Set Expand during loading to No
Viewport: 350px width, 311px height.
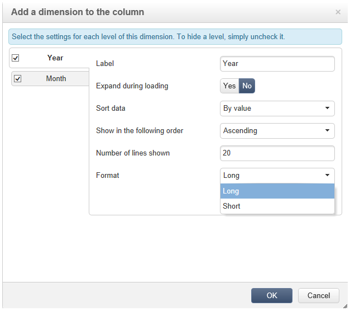coord(247,86)
